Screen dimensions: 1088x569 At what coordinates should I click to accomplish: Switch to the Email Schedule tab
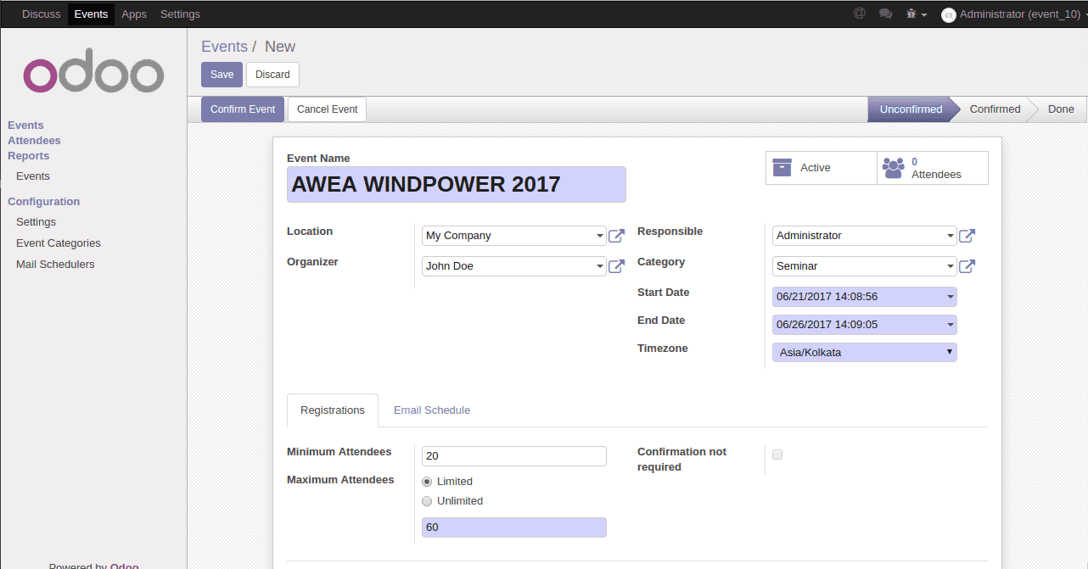tap(432, 410)
